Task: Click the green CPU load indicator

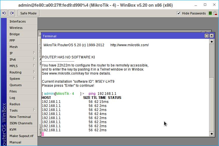Action: tap(210, 13)
